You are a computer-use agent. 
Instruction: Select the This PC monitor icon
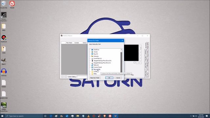(92, 54)
